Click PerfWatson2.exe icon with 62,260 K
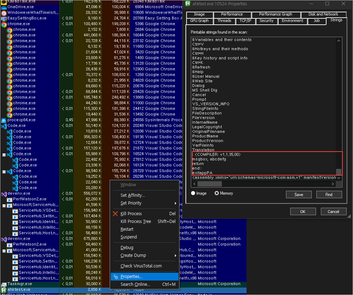Image resolution: width=353 pixels, height=295 pixels. point(10,199)
